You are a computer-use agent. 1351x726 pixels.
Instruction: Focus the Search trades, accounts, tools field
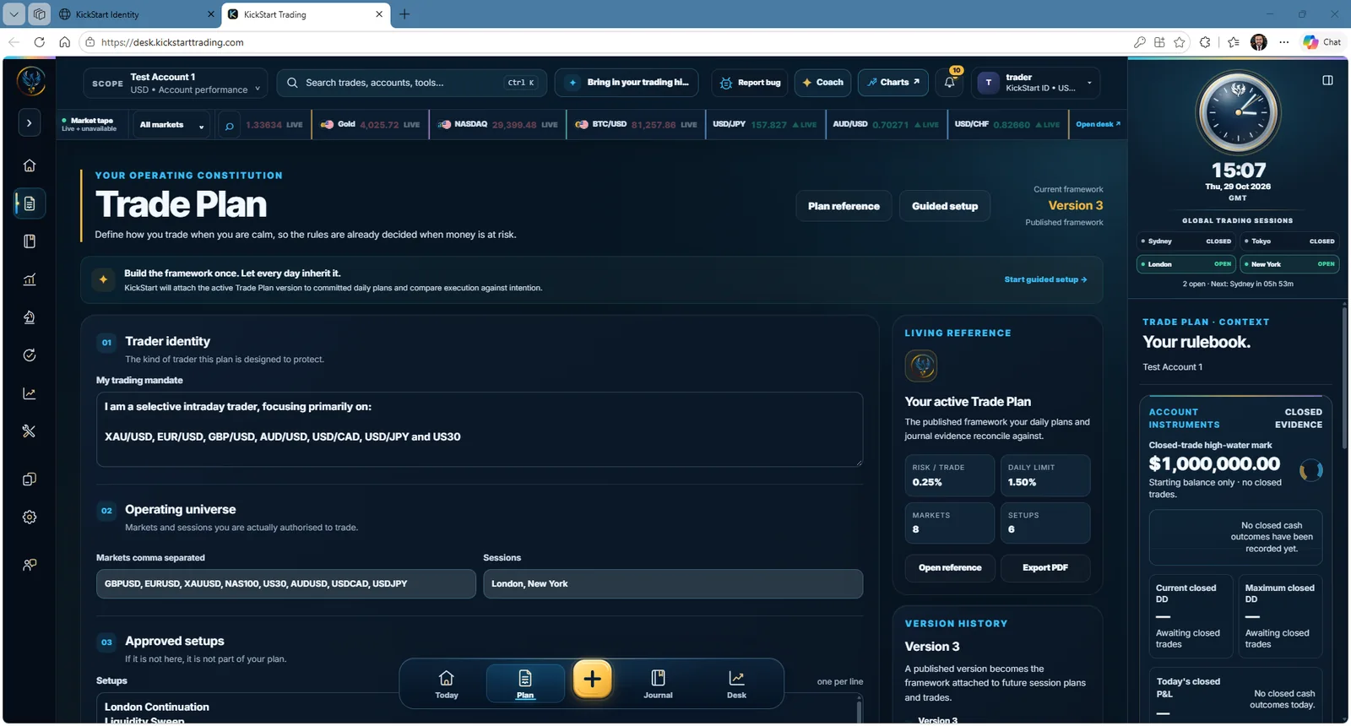coord(412,83)
